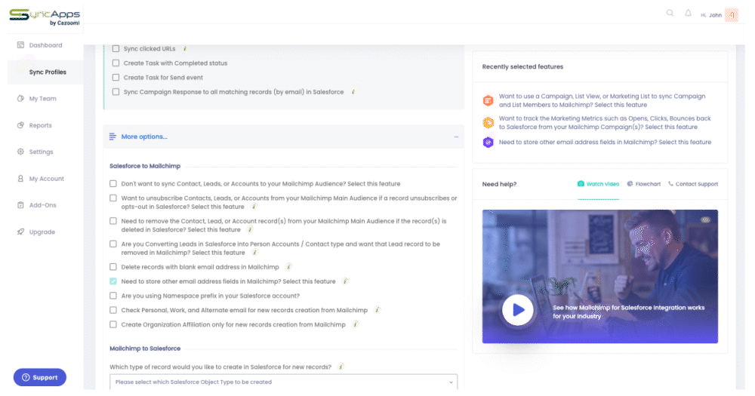Uncheck Need to store other email address fields
This screenshot has height=396, width=755.
point(113,281)
